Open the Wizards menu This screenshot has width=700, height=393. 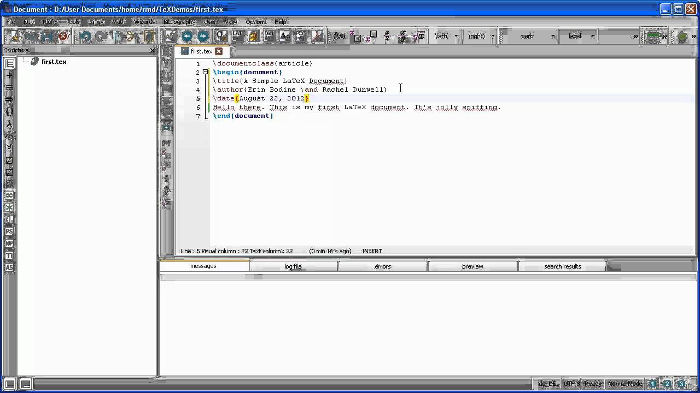(x=145, y=22)
